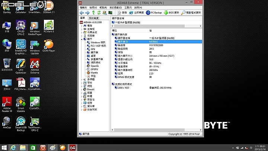The height and width of the screenshot is (151, 268).
Task: Go back using the blue left arrow
Action: (x=82, y=13)
